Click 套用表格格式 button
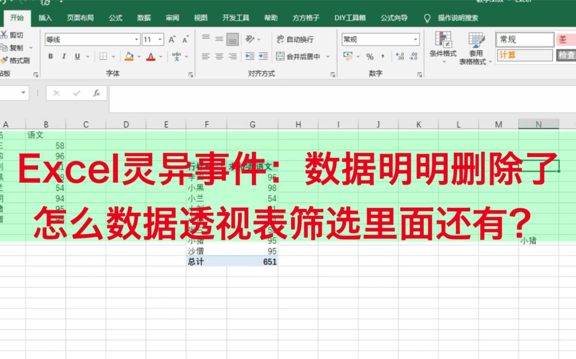This screenshot has width=576, height=359. click(475, 48)
